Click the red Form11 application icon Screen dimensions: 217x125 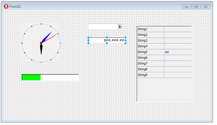(x=6, y=7)
